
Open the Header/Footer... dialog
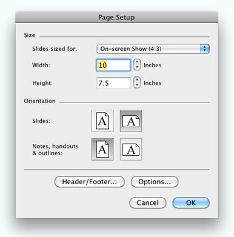[x=90, y=182]
